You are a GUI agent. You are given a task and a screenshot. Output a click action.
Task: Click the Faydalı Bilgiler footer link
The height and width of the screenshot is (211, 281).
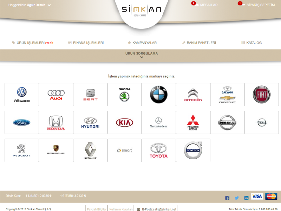pos(97,209)
